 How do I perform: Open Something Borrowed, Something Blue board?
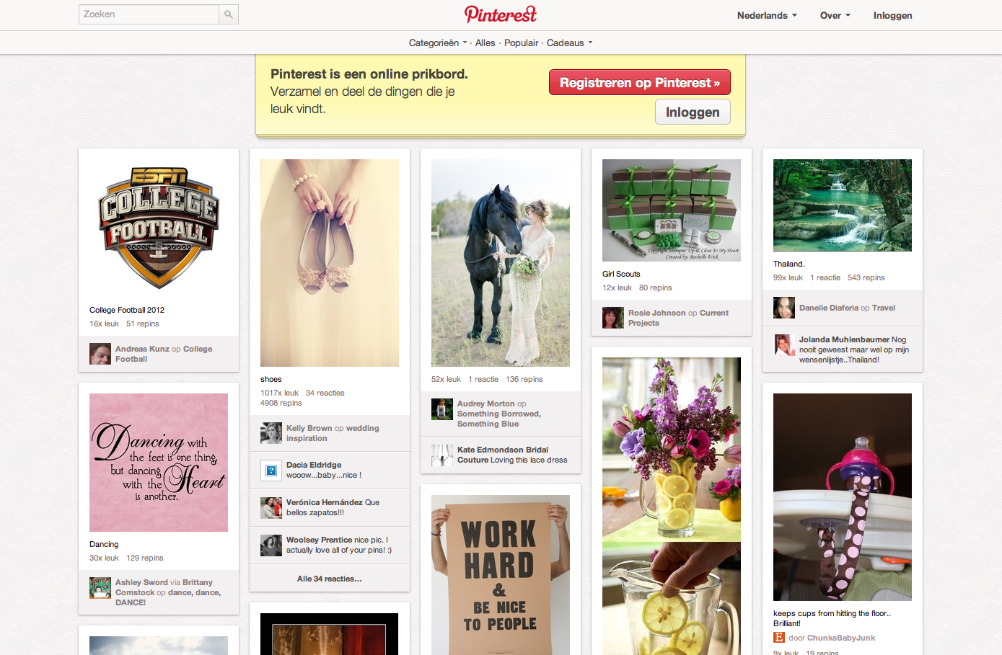tap(498, 419)
